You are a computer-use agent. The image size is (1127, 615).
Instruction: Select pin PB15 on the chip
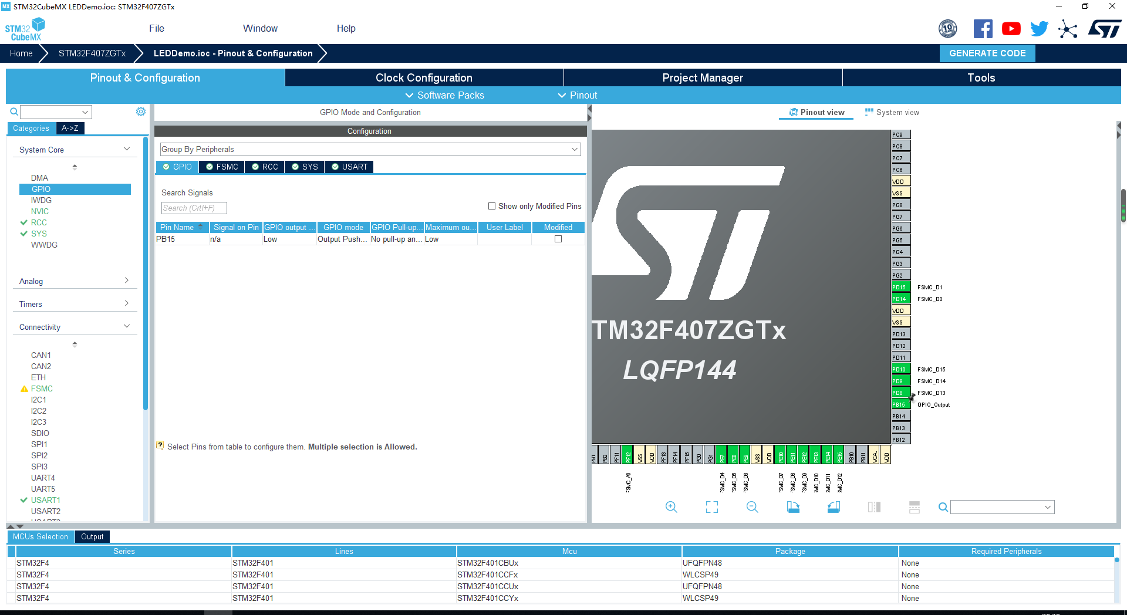pos(900,404)
